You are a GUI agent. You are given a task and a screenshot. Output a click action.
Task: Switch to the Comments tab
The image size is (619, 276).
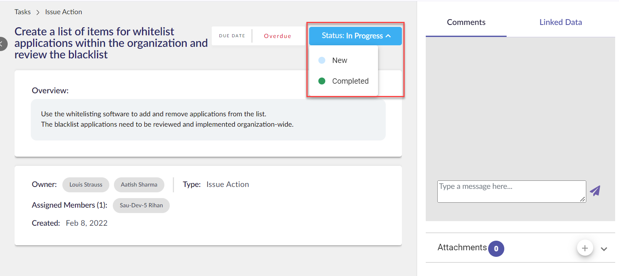tap(466, 22)
